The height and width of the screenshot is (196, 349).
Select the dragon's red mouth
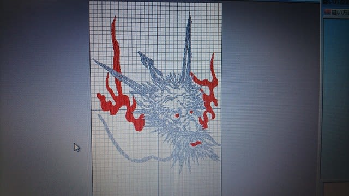point(196,144)
